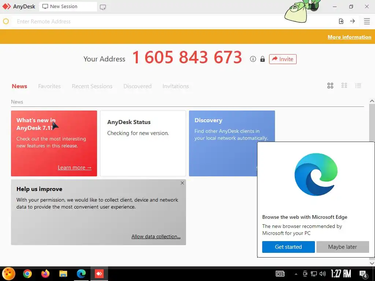Click Allow data collection link

tap(156, 236)
